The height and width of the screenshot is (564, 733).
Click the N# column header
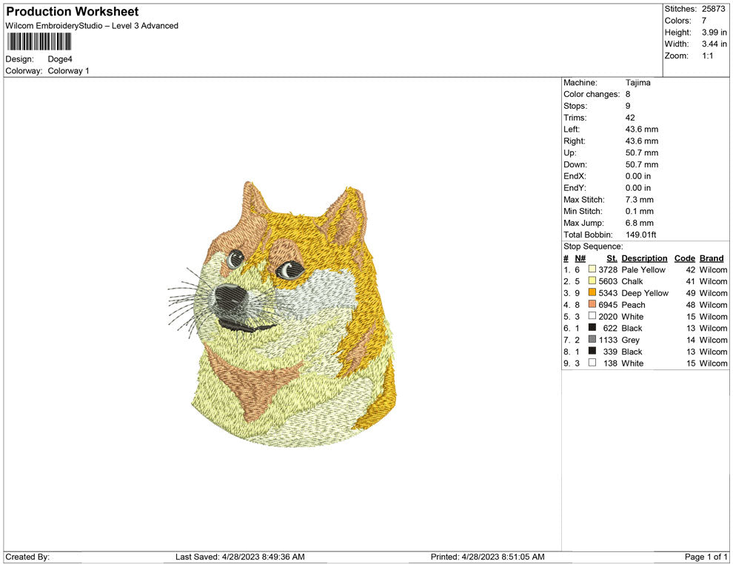[x=580, y=258]
